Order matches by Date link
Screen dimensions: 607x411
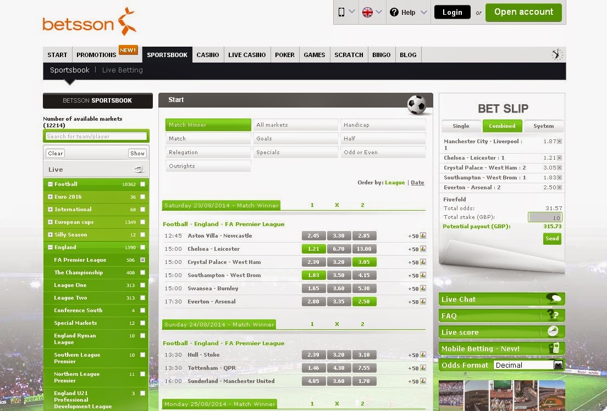(x=417, y=182)
